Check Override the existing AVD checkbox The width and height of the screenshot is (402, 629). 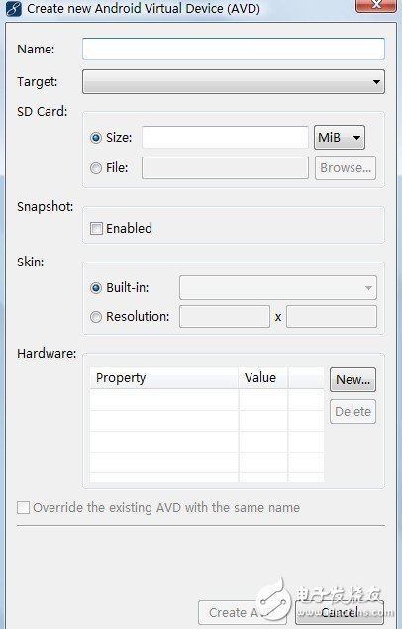tap(23, 507)
